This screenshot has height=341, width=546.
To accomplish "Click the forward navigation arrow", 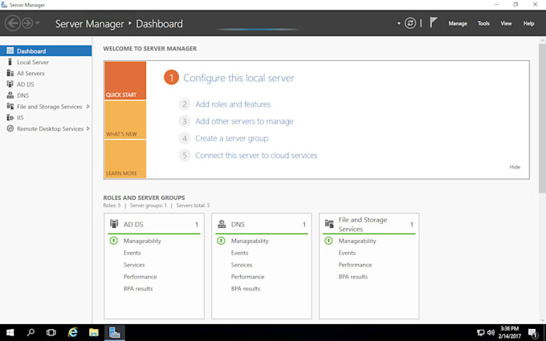I will pyautogui.click(x=27, y=23).
